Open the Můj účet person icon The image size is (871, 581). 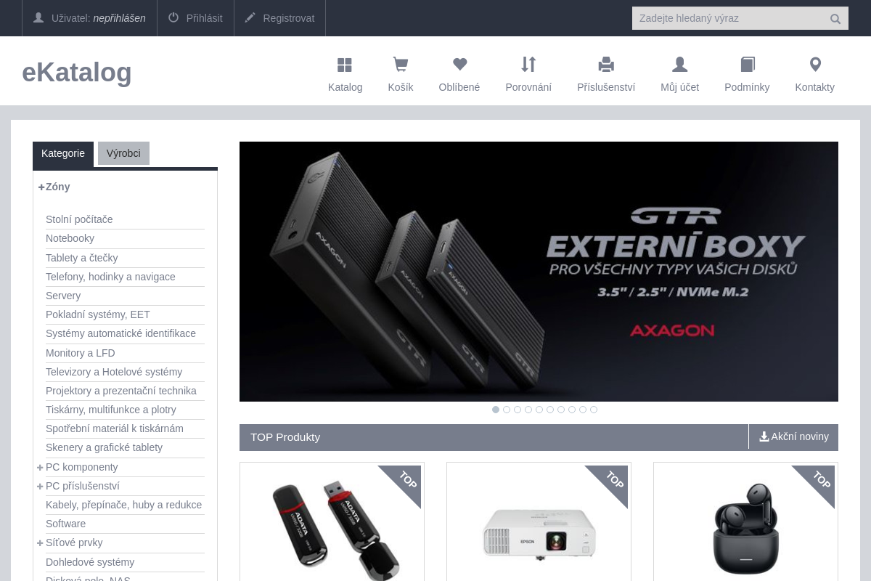click(679, 65)
